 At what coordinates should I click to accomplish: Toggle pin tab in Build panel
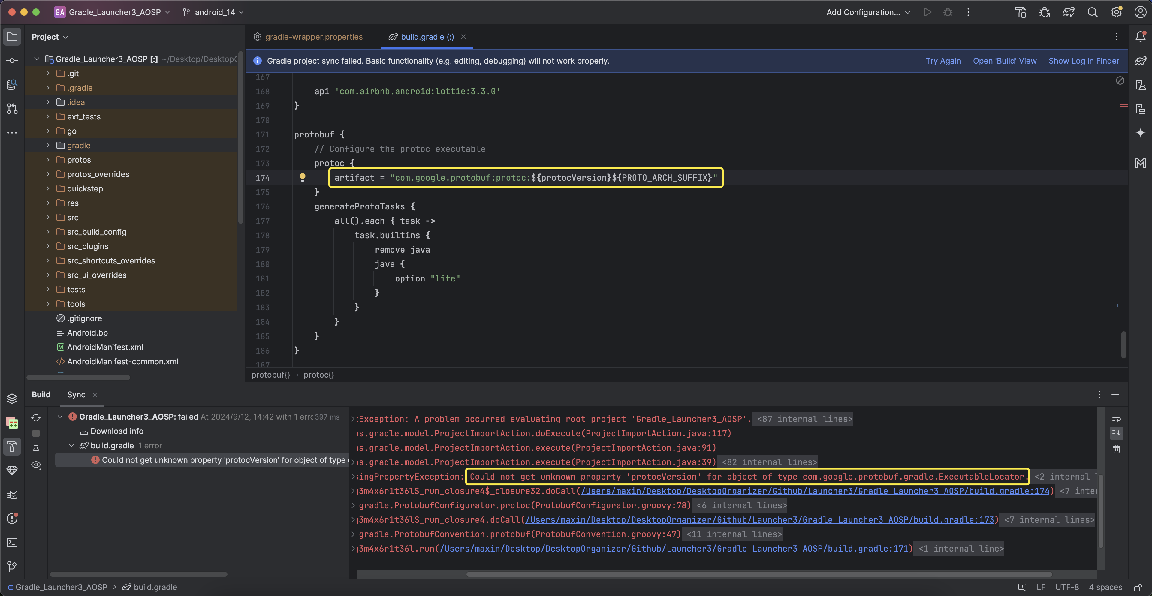tap(36, 449)
